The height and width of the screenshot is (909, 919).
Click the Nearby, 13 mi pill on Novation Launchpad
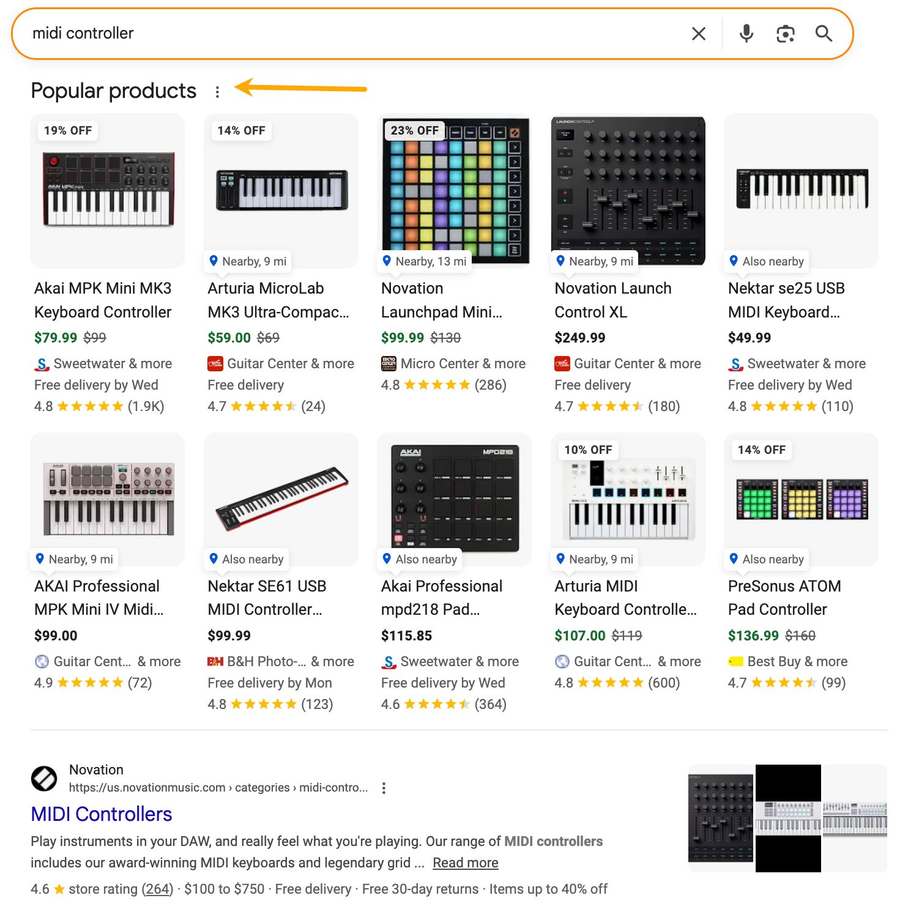[425, 261]
